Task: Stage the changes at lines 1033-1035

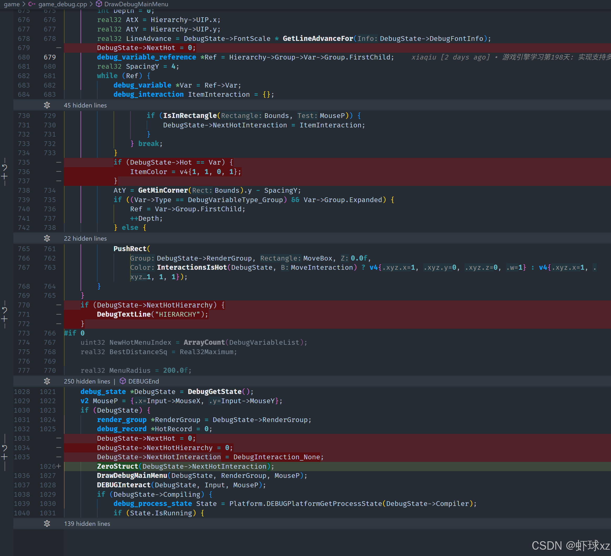Action: tap(4, 457)
